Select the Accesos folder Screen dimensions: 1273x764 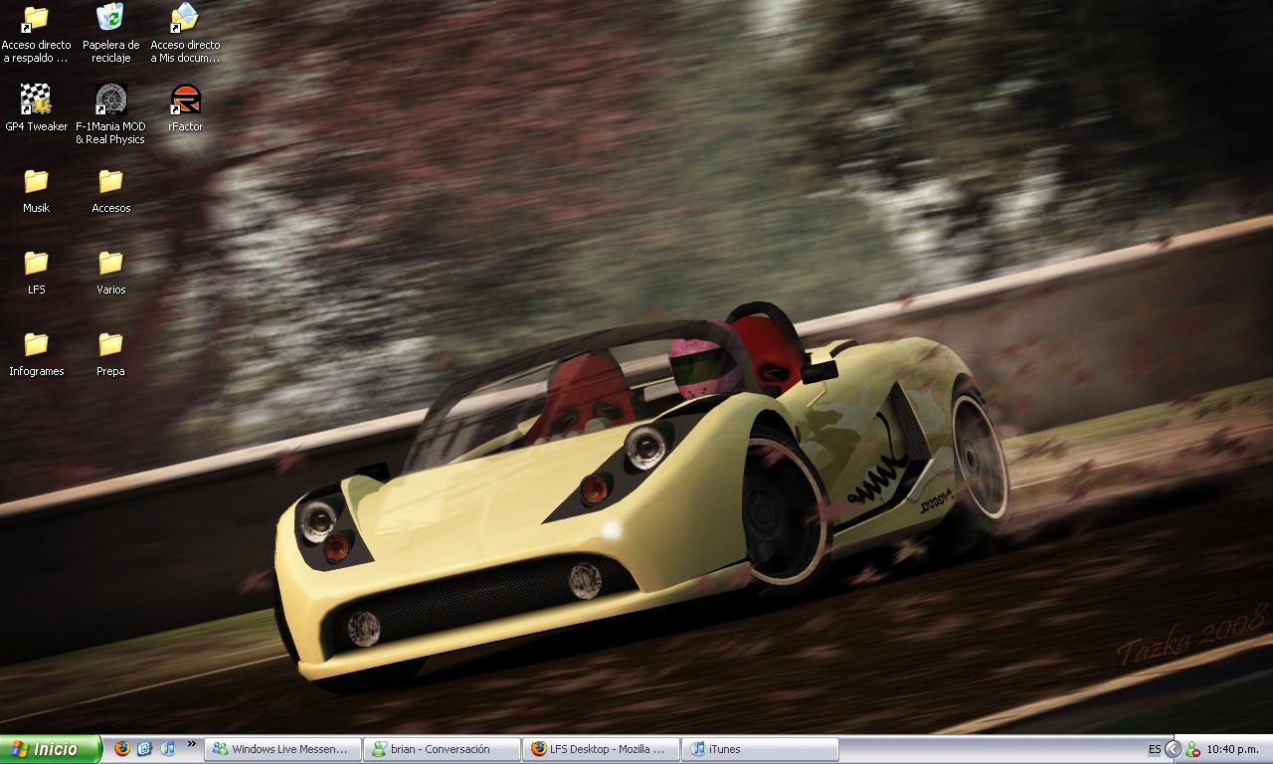(110, 190)
